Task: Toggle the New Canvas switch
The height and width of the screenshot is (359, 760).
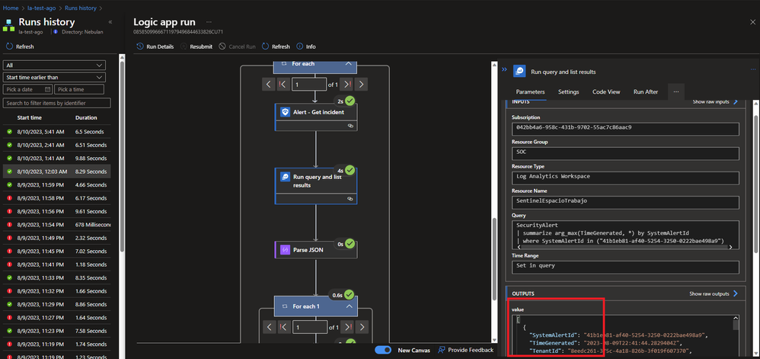Action: coord(383,350)
